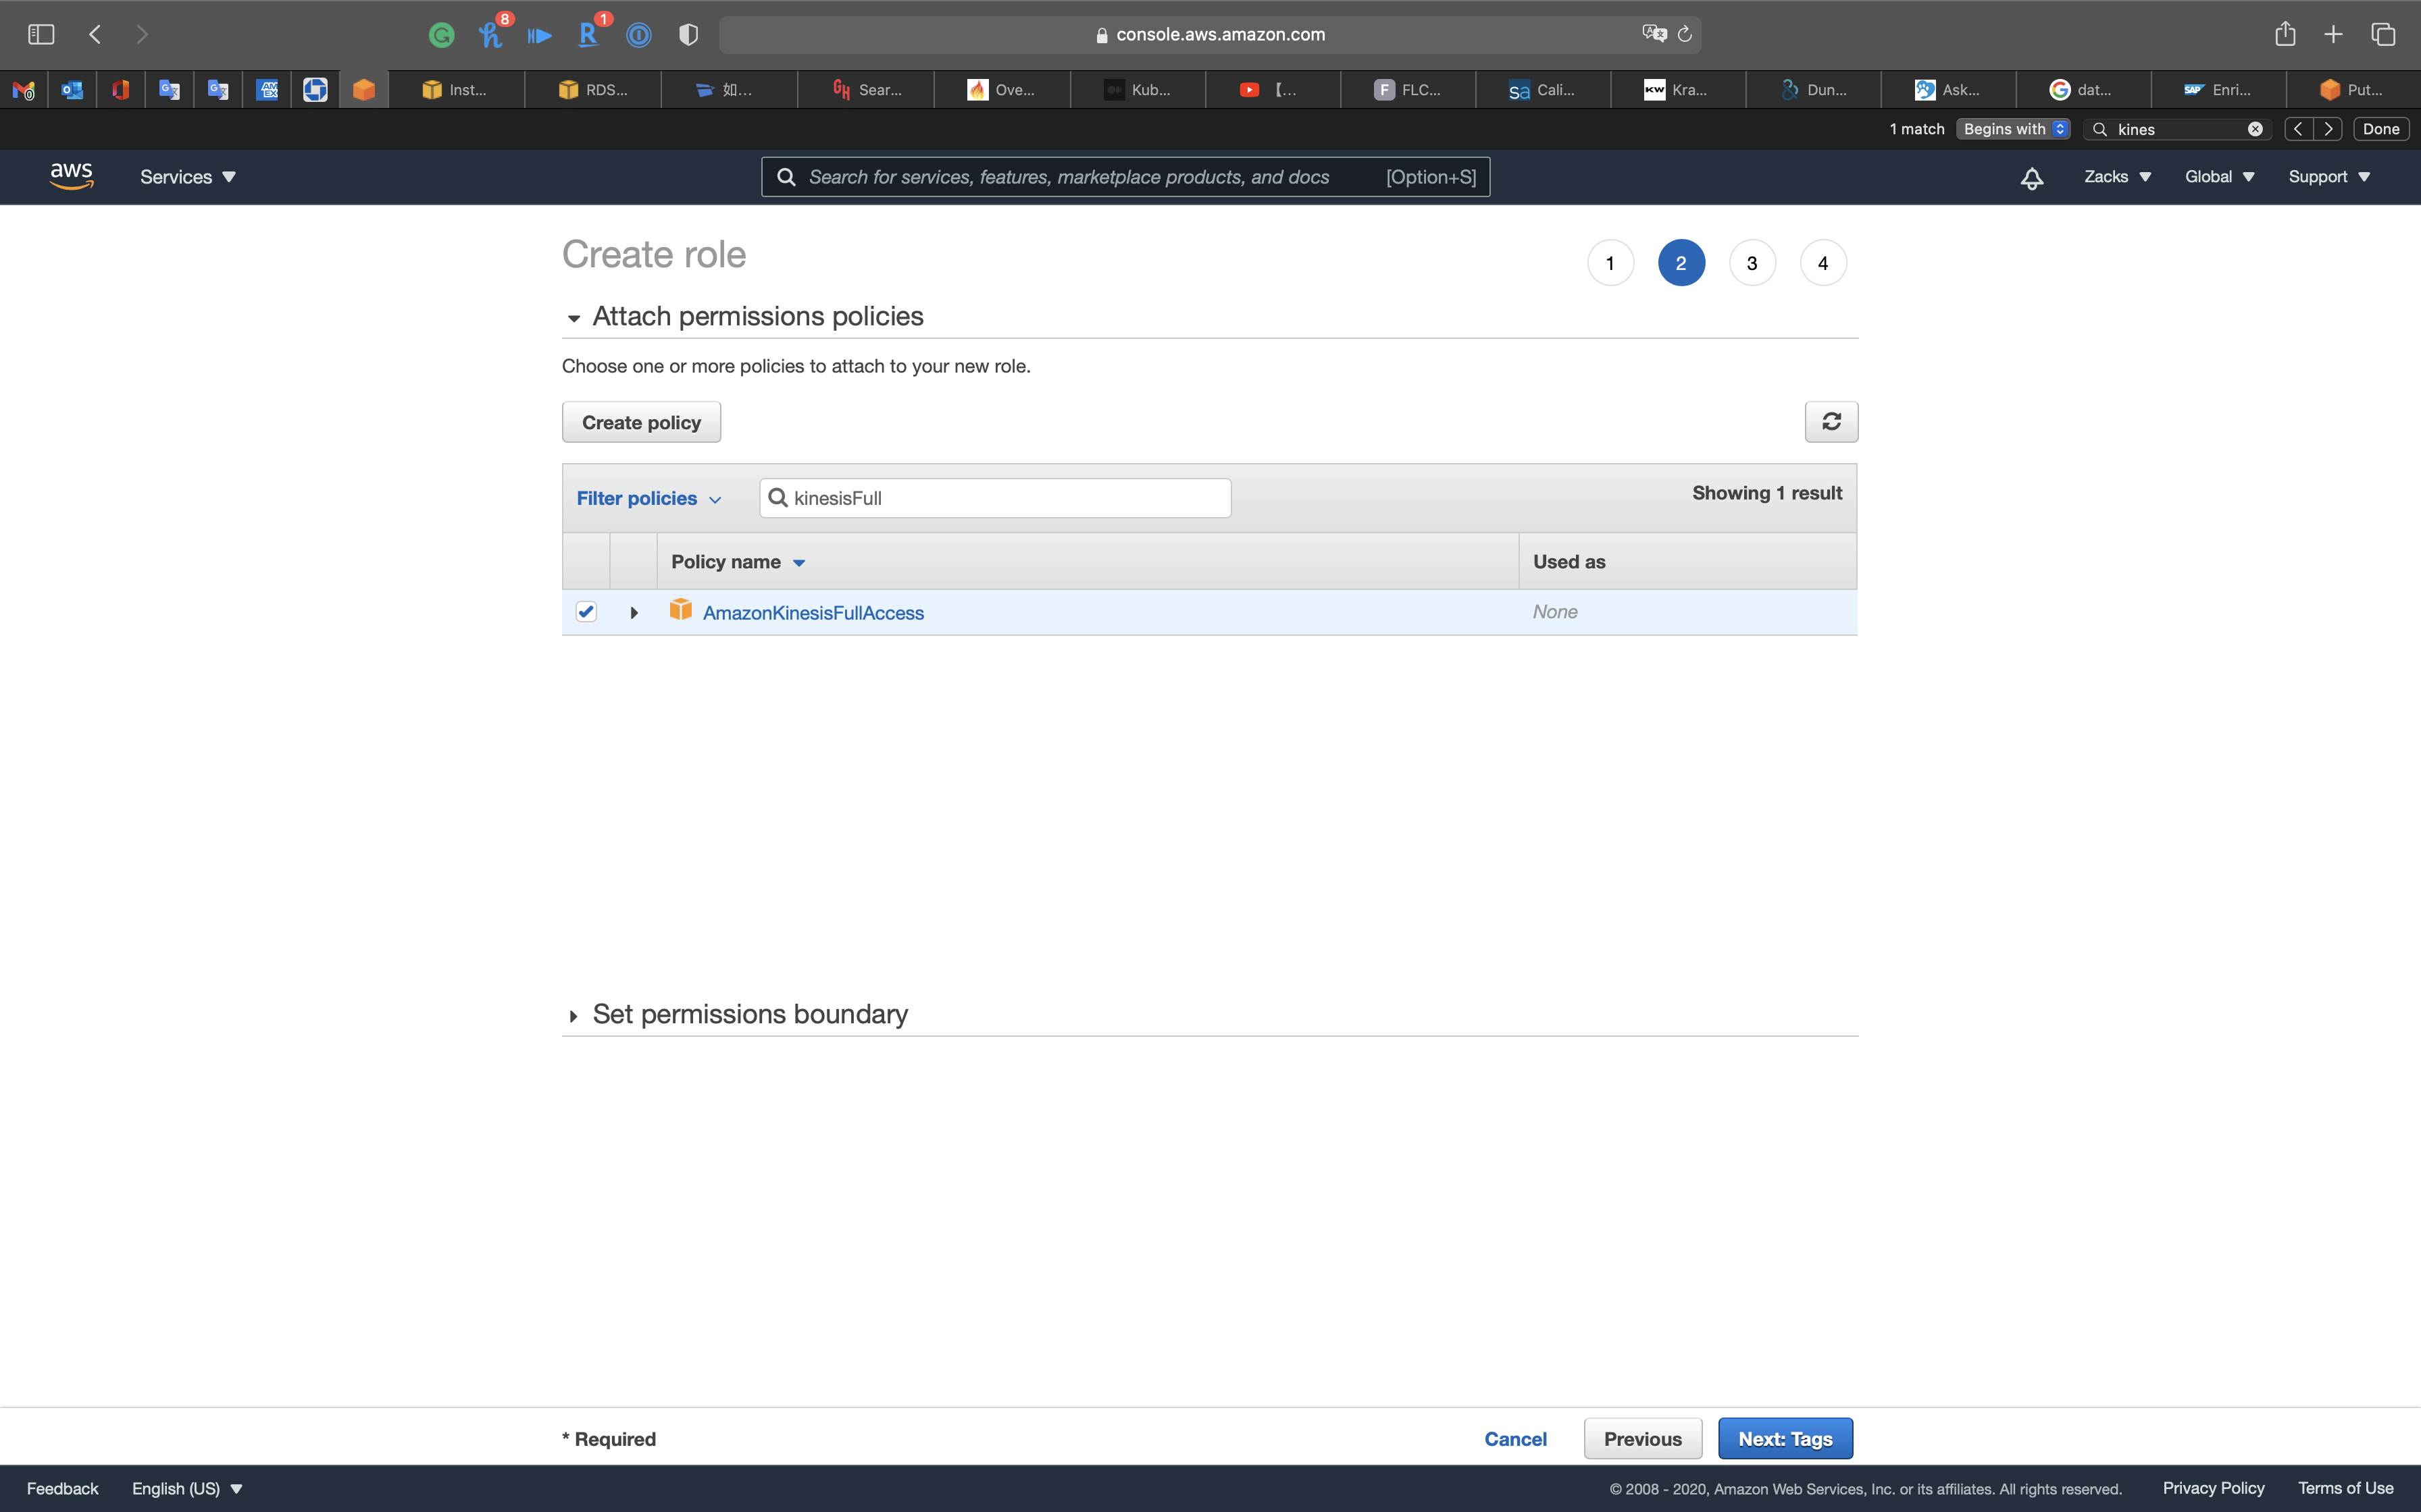2421x1512 pixels.
Task: Expand the AmazonKinesisFullAccess policy row details
Action: [633, 613]
